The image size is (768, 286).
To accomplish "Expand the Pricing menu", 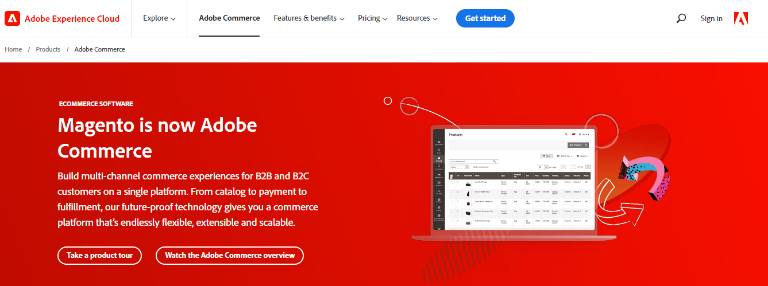I will pos(373,18).
